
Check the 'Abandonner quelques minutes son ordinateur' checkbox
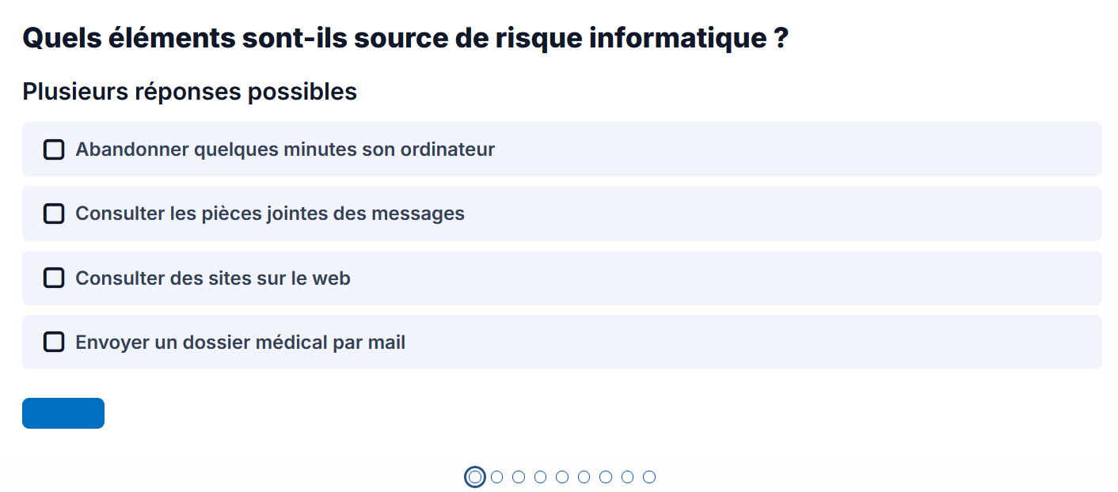click(x=54, y=149)
